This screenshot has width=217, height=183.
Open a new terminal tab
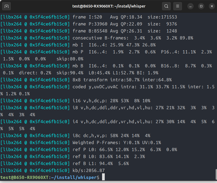(x=7, y=6)
